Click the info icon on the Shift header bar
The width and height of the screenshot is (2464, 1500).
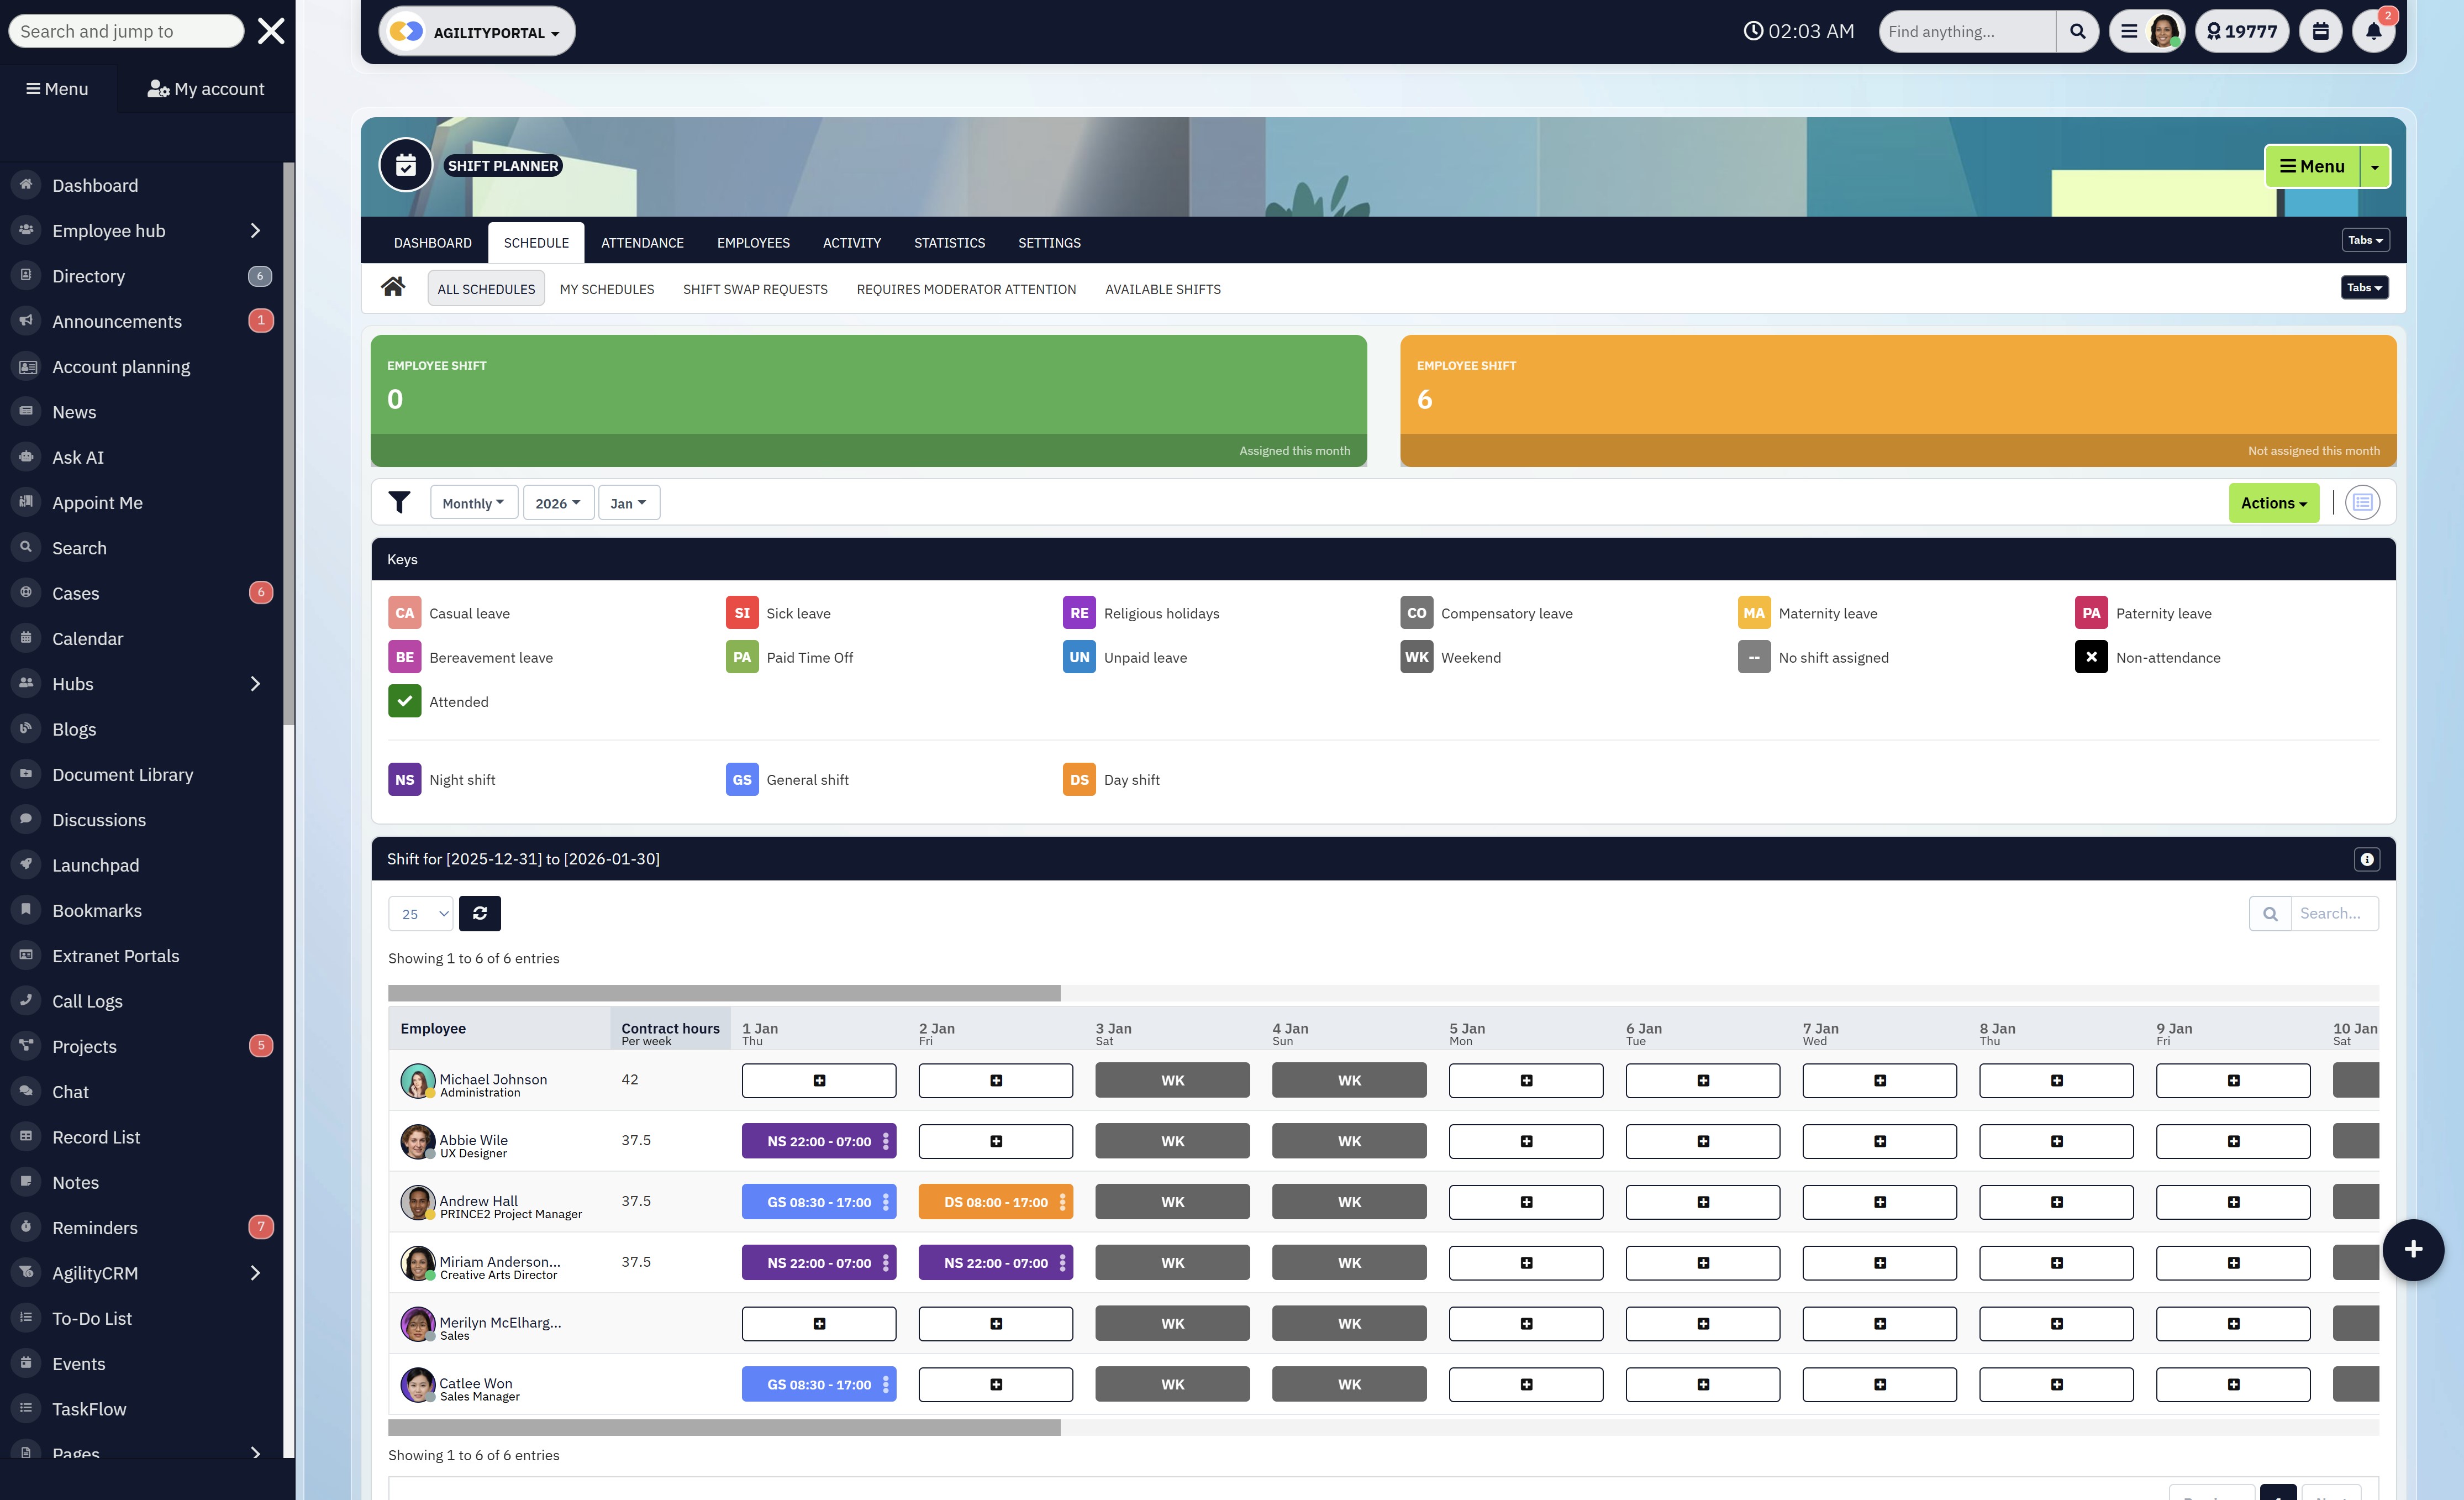(x=2367, y=858)
